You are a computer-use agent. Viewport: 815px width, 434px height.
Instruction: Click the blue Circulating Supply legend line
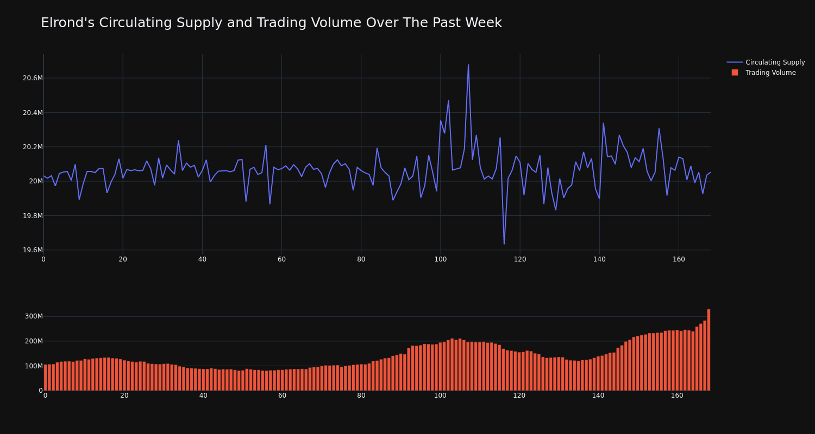click(x=735, y=62)
